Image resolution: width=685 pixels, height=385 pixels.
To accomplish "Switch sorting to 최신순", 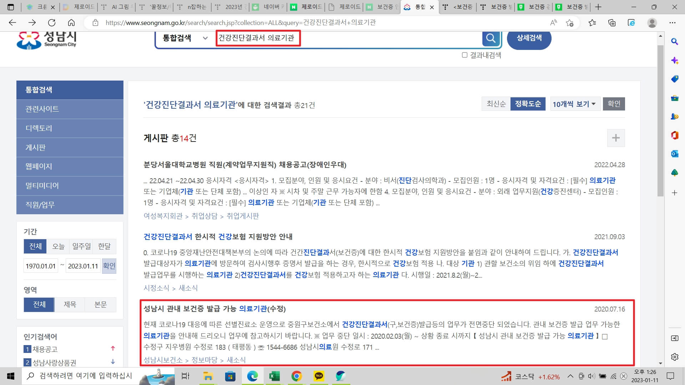I will coord(496,104).
